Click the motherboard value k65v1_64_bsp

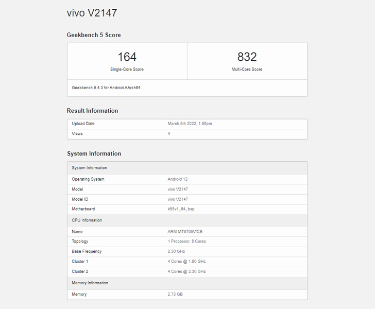(181, 209)
